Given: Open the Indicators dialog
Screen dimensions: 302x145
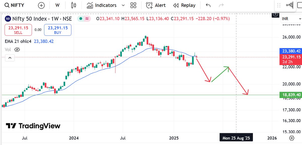Looking at the screenshot, I should (102, 5).
